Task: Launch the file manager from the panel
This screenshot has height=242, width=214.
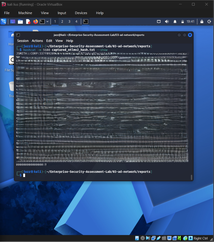Action: [20, 22]
